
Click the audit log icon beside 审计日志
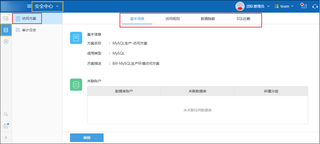[18, 30]
